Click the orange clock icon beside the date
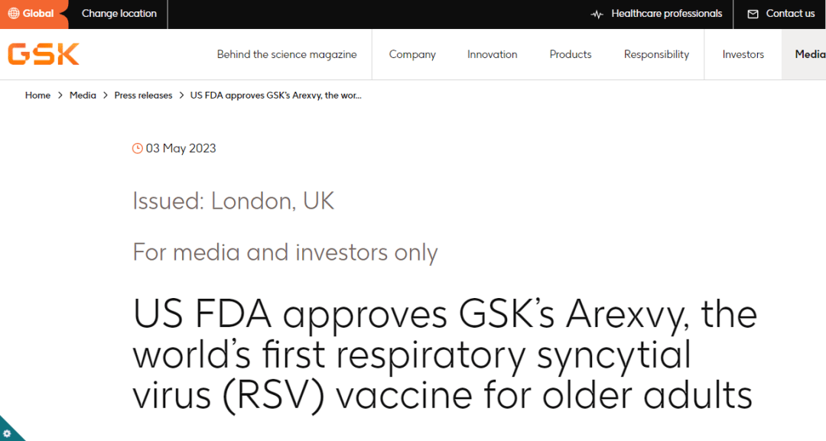Image resolution: width=826 pixels, height=441 pixels. click(x=138, y=148)
